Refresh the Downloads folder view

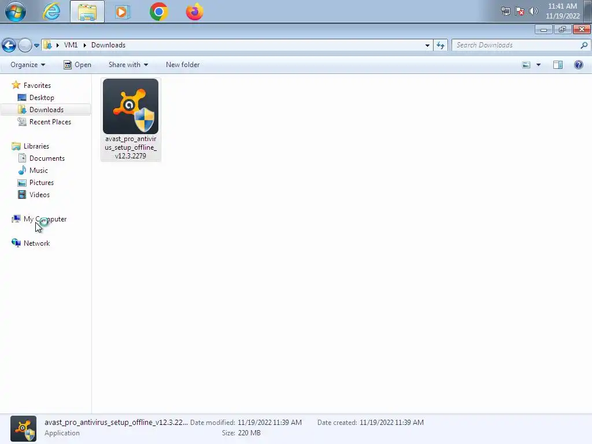(440, 45)
